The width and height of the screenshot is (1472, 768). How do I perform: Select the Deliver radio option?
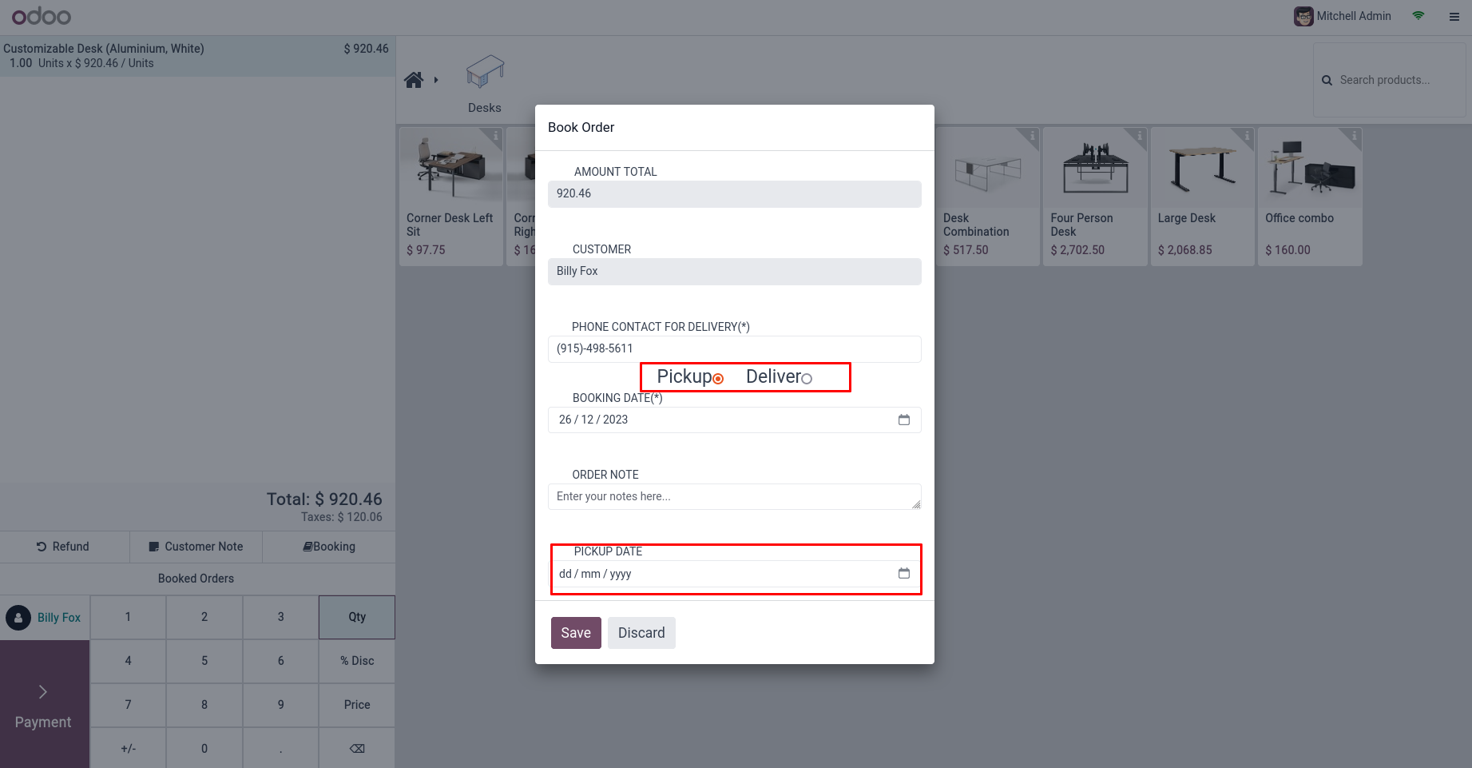pos(807,379)
